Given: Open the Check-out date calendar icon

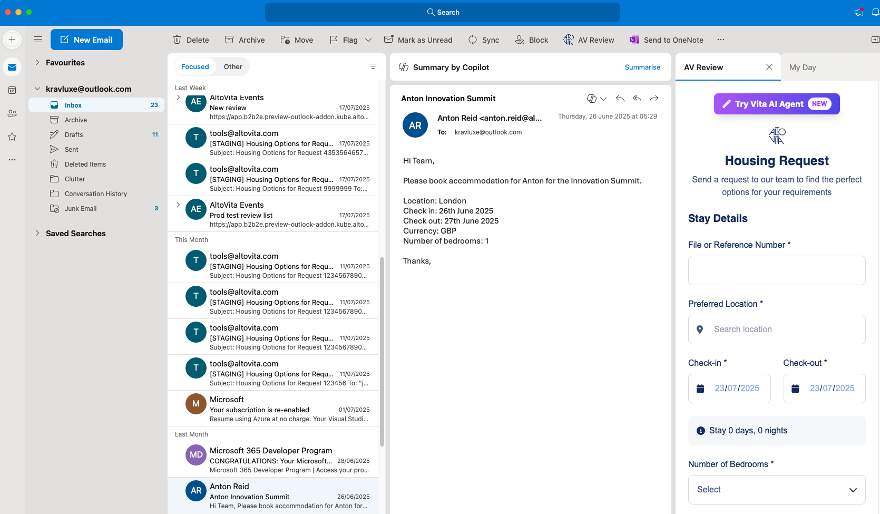Looking at the screenshot, I should (796, 389).
